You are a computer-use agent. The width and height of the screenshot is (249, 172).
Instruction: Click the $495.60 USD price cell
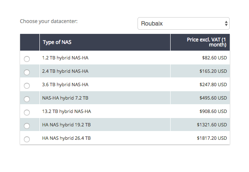click(x=213, y=98)
